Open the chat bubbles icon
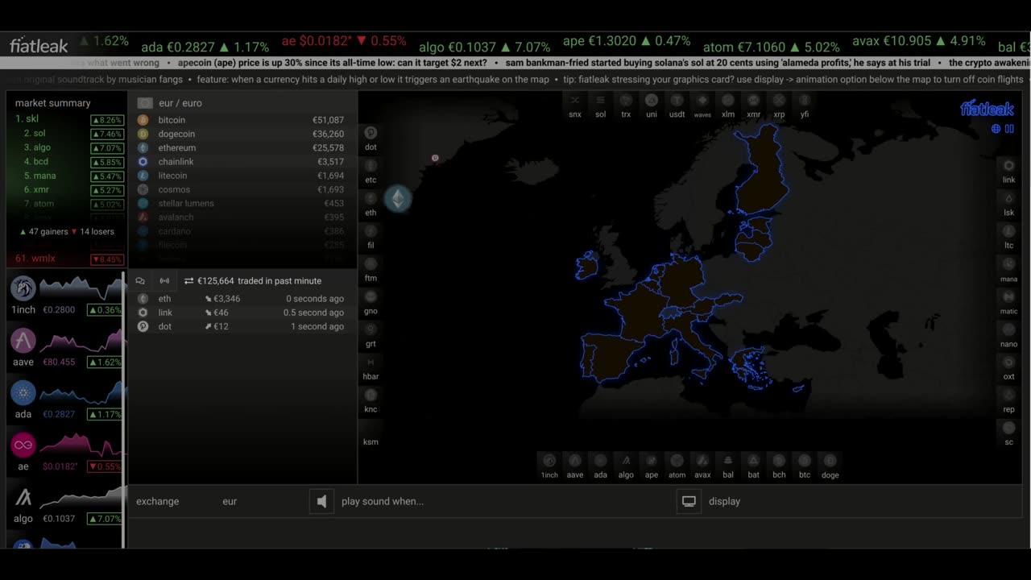This screenshot has height=580, width=1031. [140, 281]
